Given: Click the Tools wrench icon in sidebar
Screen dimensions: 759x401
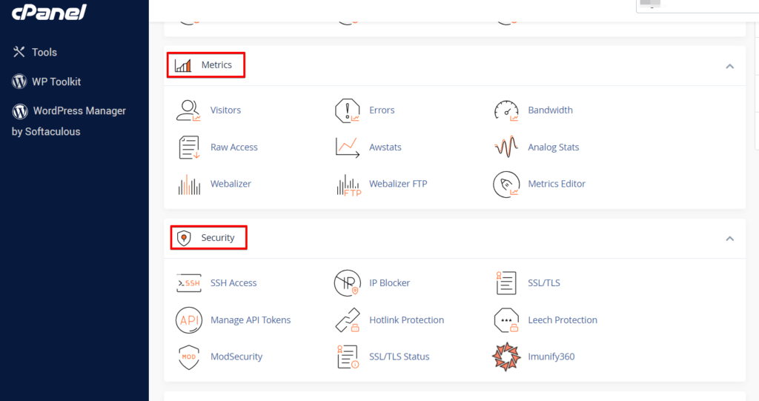Looking at the screenshot, I should click(x=19, y=52).
